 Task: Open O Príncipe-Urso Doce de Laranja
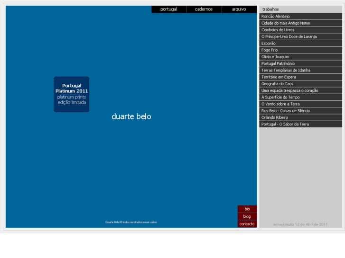tap(300, 36)
